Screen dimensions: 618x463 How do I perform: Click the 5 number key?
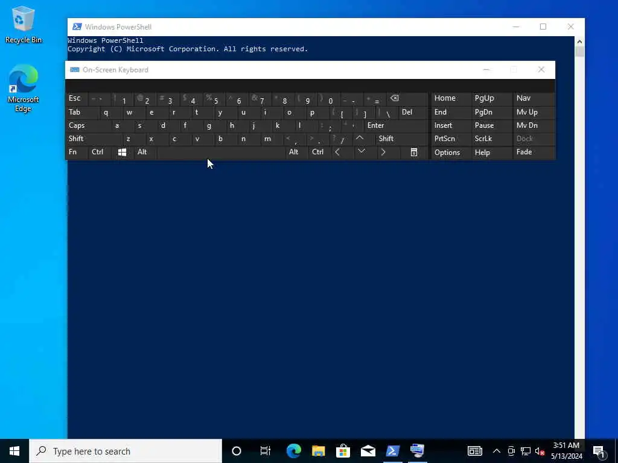click(215, 98)
